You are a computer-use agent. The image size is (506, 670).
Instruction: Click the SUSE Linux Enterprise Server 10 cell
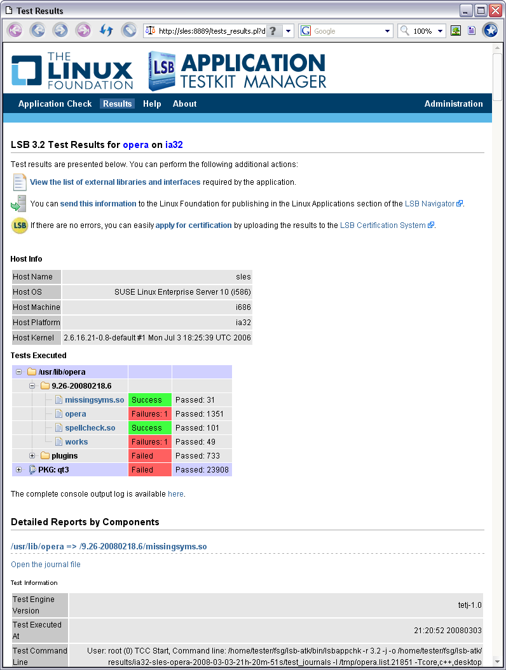[x=157, y=292]
